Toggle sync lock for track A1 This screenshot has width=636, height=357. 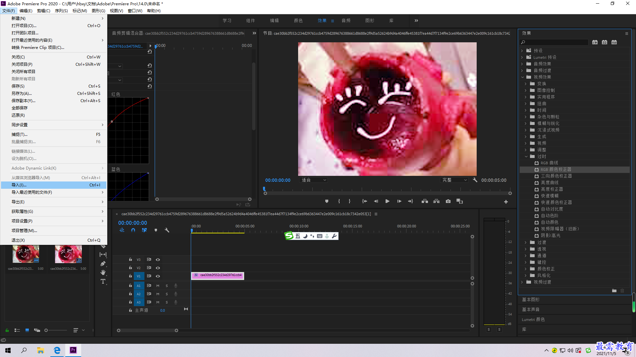point(149,286)
